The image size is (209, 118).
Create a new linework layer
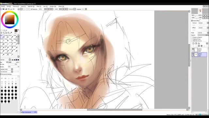tap(196, 43)
